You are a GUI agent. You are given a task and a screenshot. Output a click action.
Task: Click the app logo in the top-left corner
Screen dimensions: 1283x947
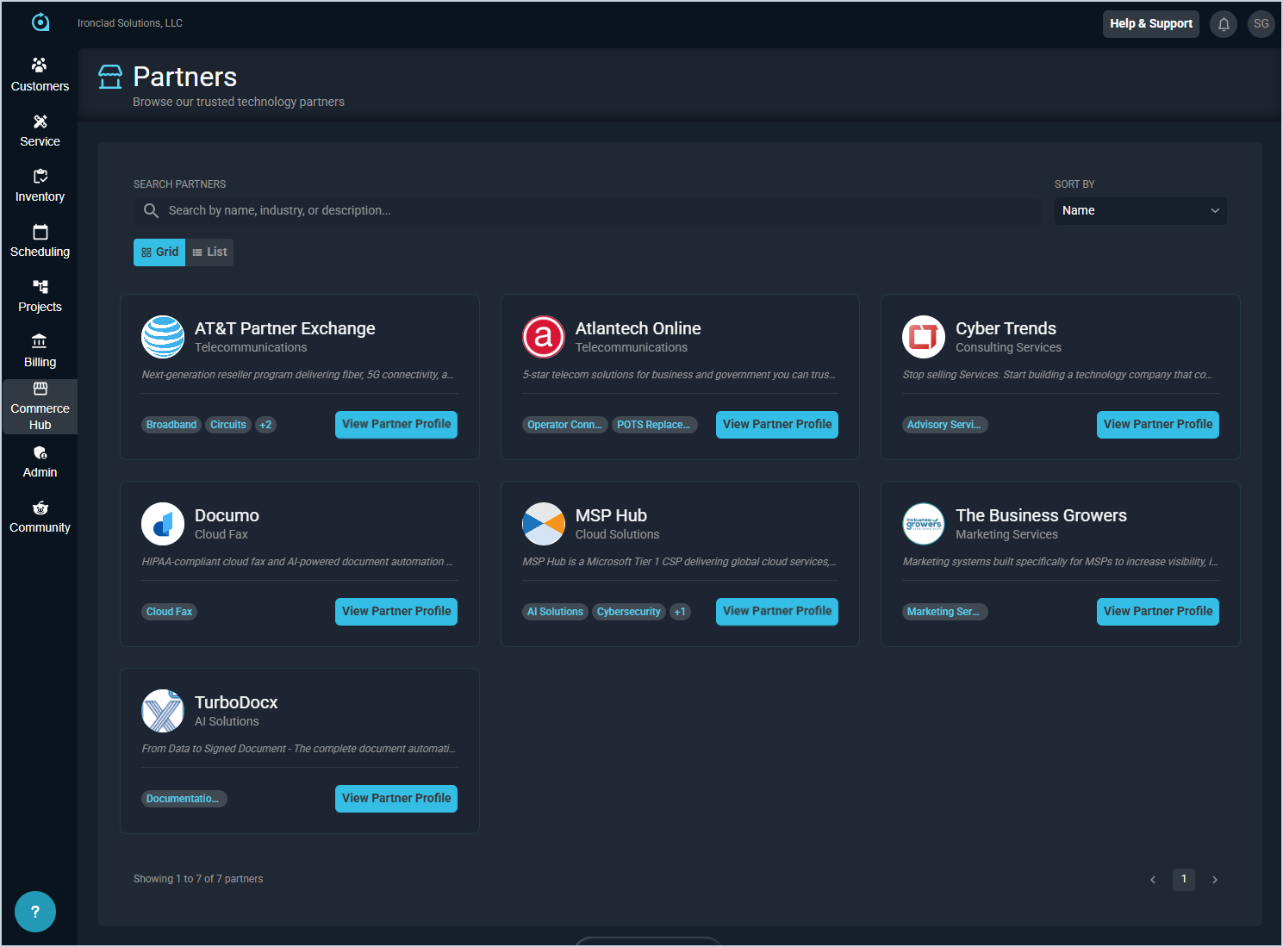click(x=40, y=22)
